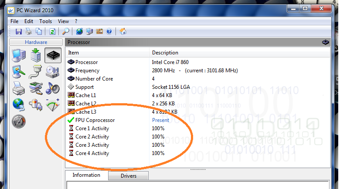
Task: Open Help via the blue question mark icon
Action: [x=109, y=32]
